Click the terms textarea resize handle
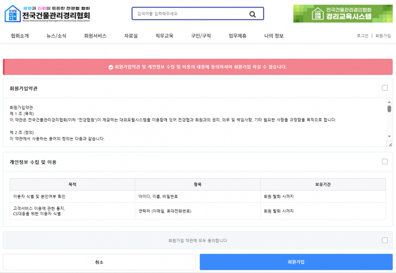396x273 pixels. tap(390, 145)
